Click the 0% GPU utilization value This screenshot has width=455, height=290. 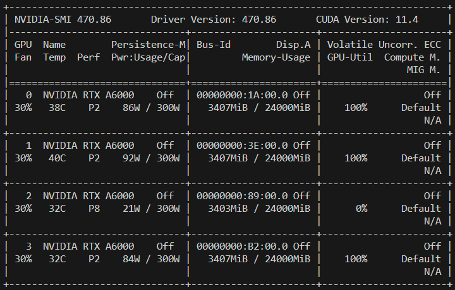pyautogui.click(x=361, y=209)
